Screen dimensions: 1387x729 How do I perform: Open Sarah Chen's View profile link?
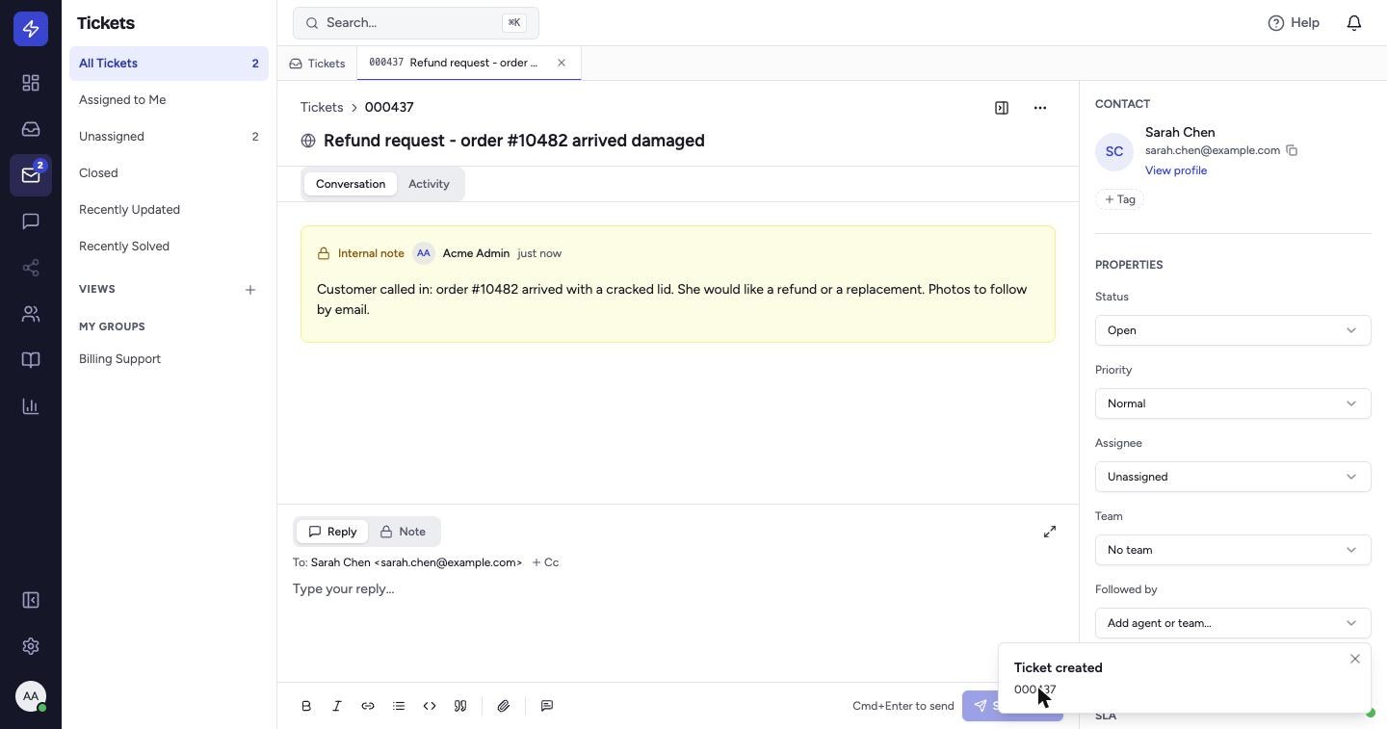point(1176,170)
